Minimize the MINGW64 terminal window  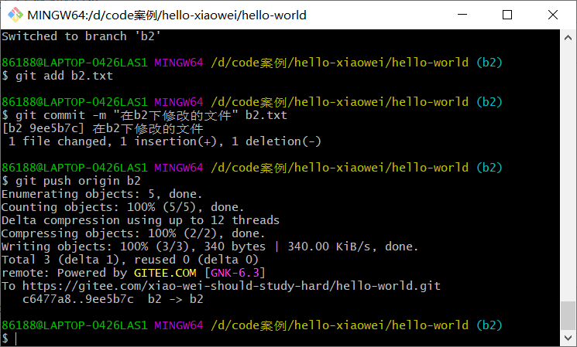[x=462, y=15]
